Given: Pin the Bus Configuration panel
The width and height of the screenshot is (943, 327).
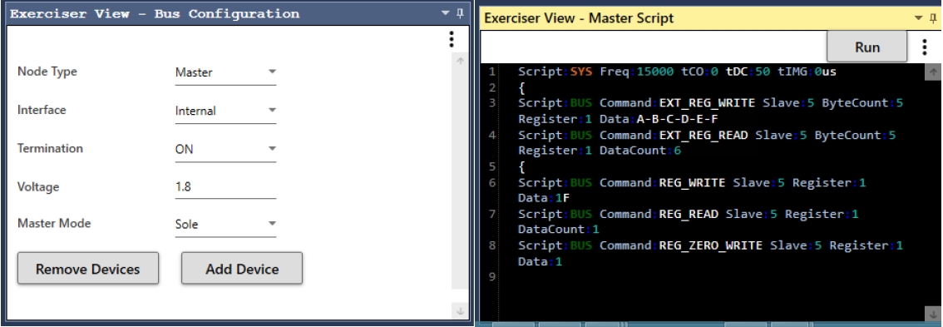Looking at the screenshot, I should 460,13.
